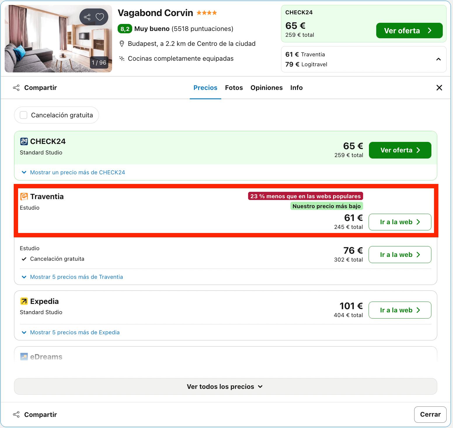453x428 pixels.
Task: Click the Expedia logo icon
Action: click(24, 301)
